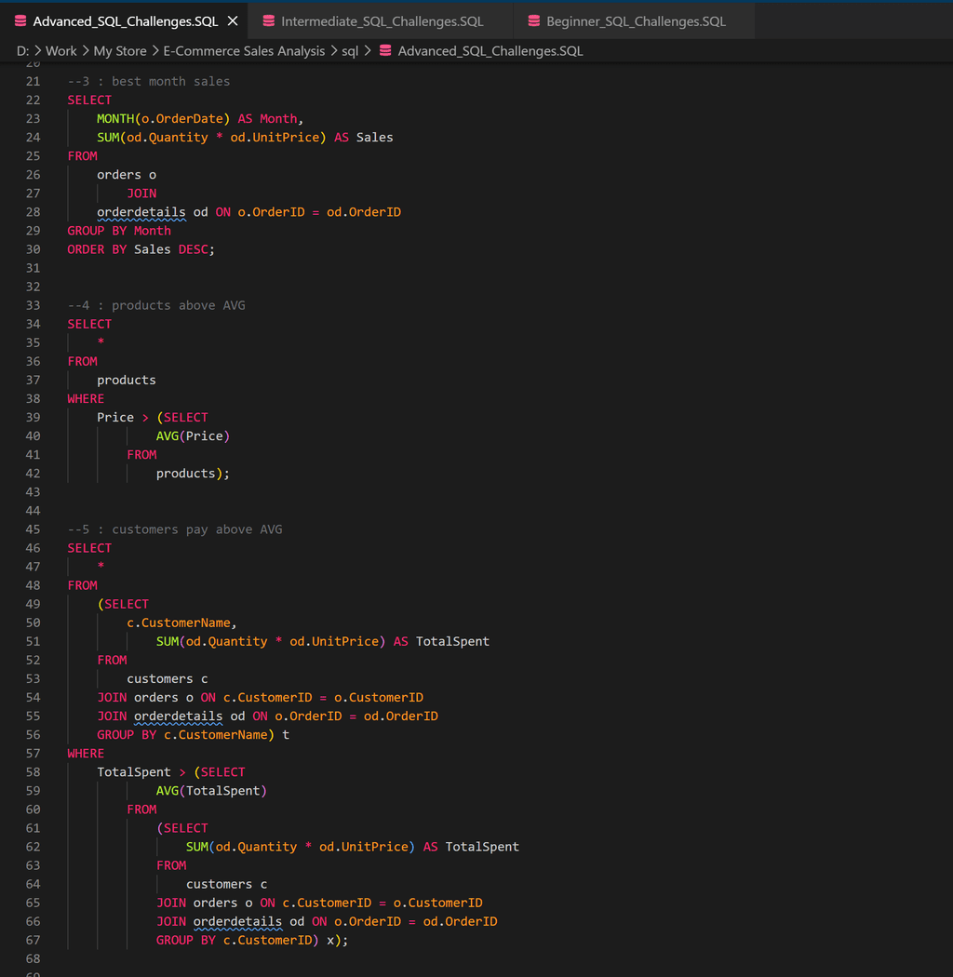Viewport: 953px width, 977px height.
Task: Click 'o.CustomerID' on line 65
Action: click(x=437, y=903)
